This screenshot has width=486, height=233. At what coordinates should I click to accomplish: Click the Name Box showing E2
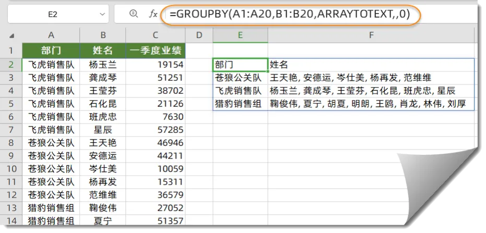click(58, 14)
